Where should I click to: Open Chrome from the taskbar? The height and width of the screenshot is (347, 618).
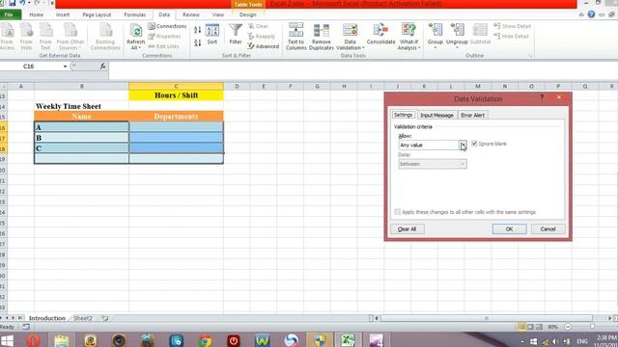click(x=205, y=340)
